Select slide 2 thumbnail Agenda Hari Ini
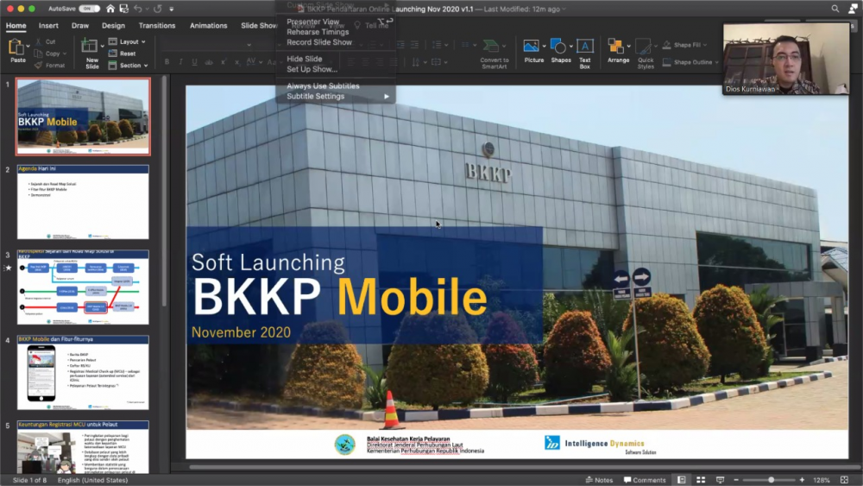This screenshot has width=863, height=486. (x=83, y=202)
